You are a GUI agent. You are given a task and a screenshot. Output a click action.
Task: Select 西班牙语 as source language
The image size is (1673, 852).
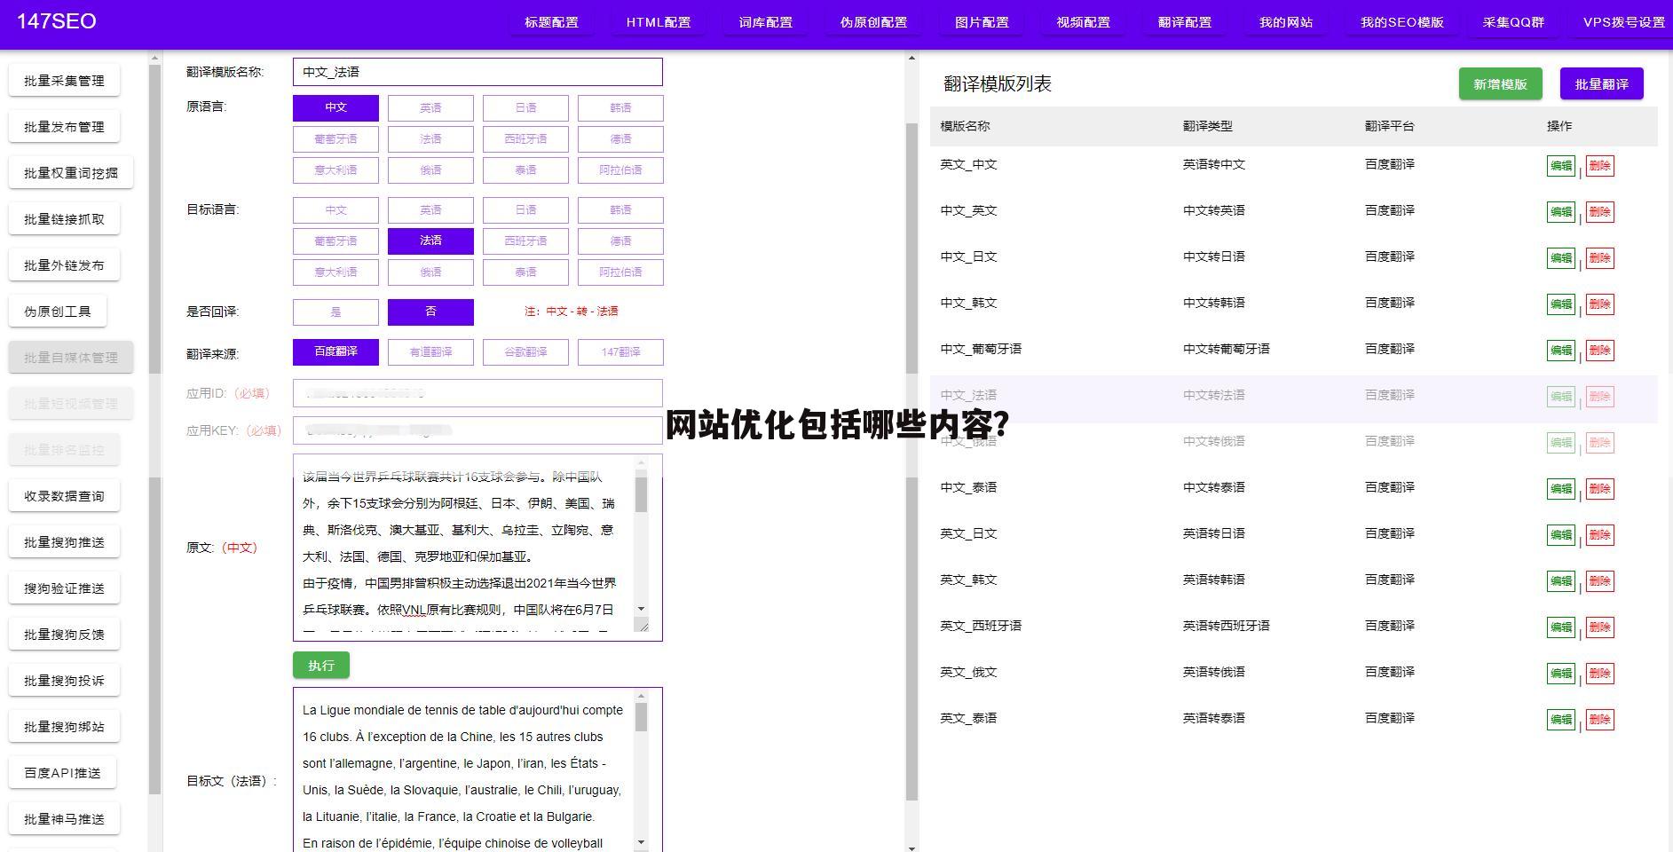click(525, 138)
